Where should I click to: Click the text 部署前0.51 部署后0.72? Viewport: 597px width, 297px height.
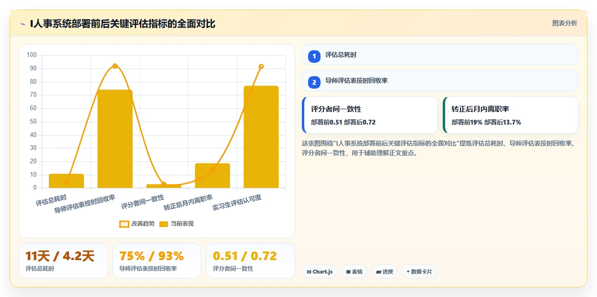[x=343, y=122]
